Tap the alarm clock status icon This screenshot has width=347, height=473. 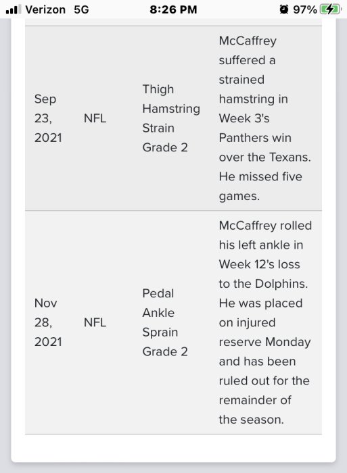[283, 9]
